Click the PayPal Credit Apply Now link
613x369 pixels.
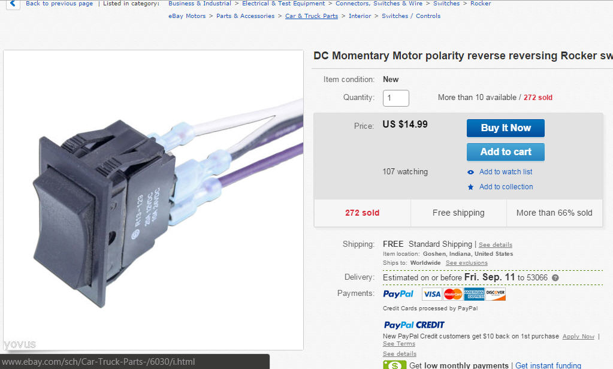(x=578, y=337)
